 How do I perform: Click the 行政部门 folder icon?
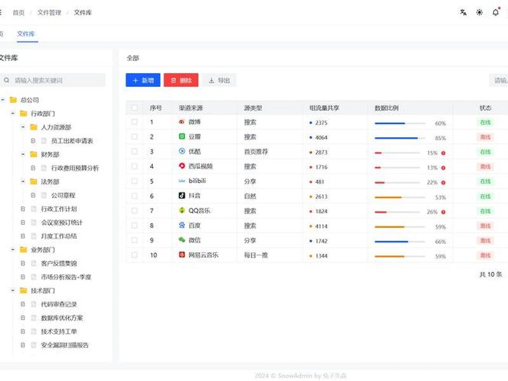click(23, 114)
